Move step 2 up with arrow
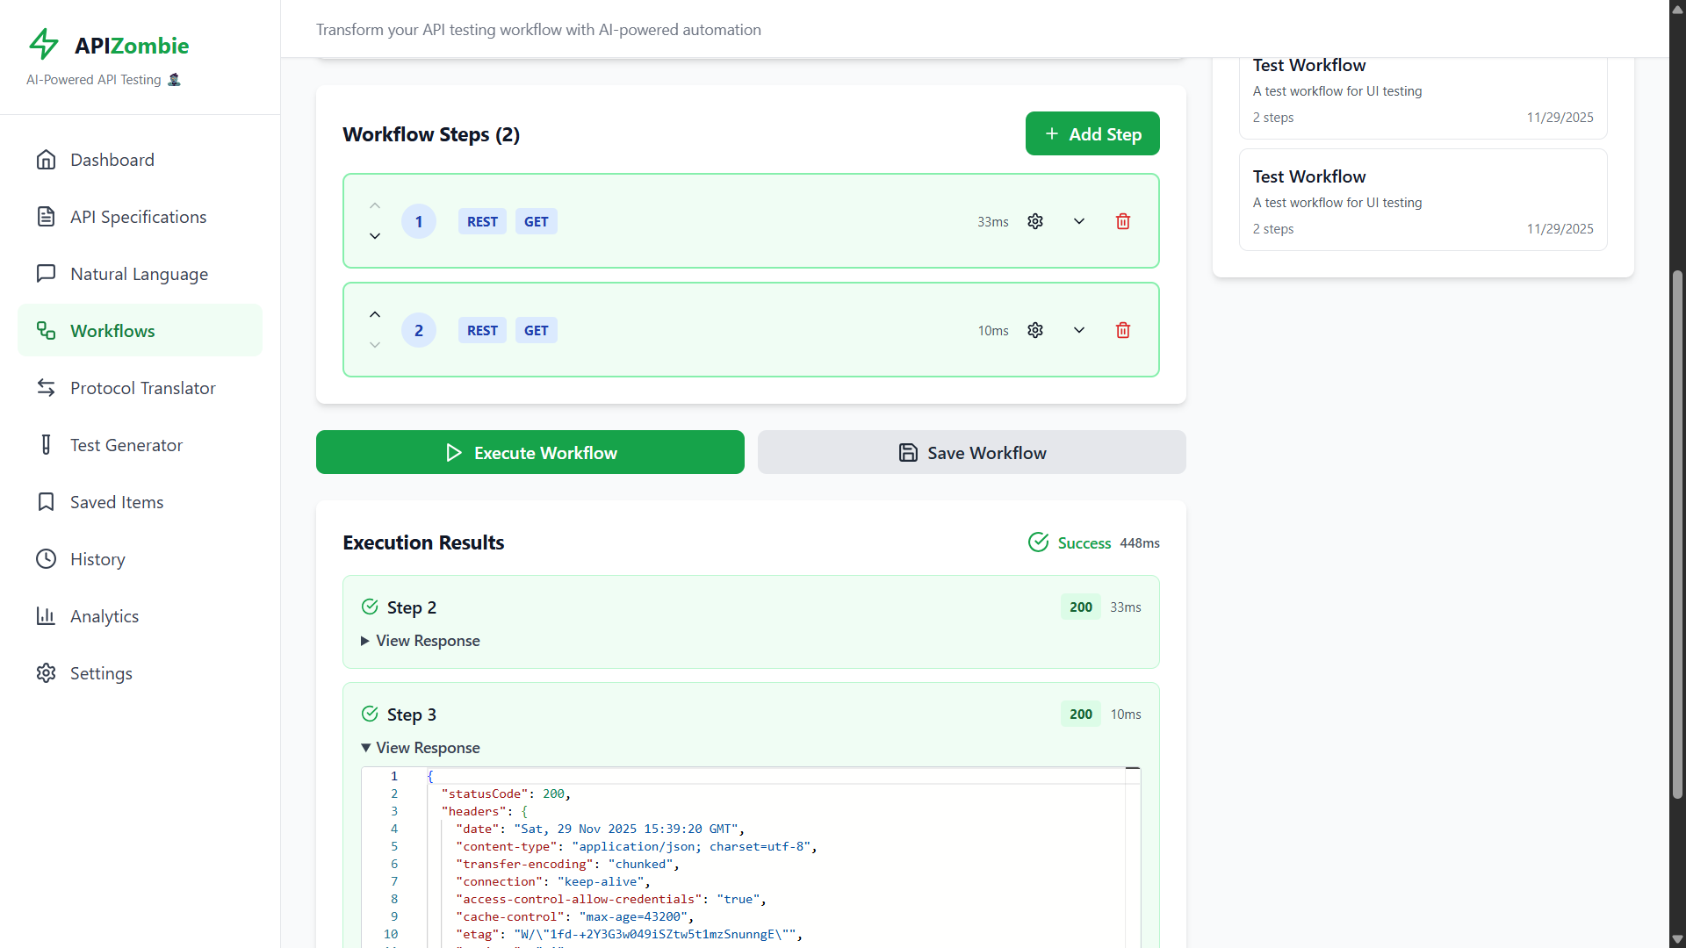The width and height of the screenshot is (1686, 948). (375, 314)
